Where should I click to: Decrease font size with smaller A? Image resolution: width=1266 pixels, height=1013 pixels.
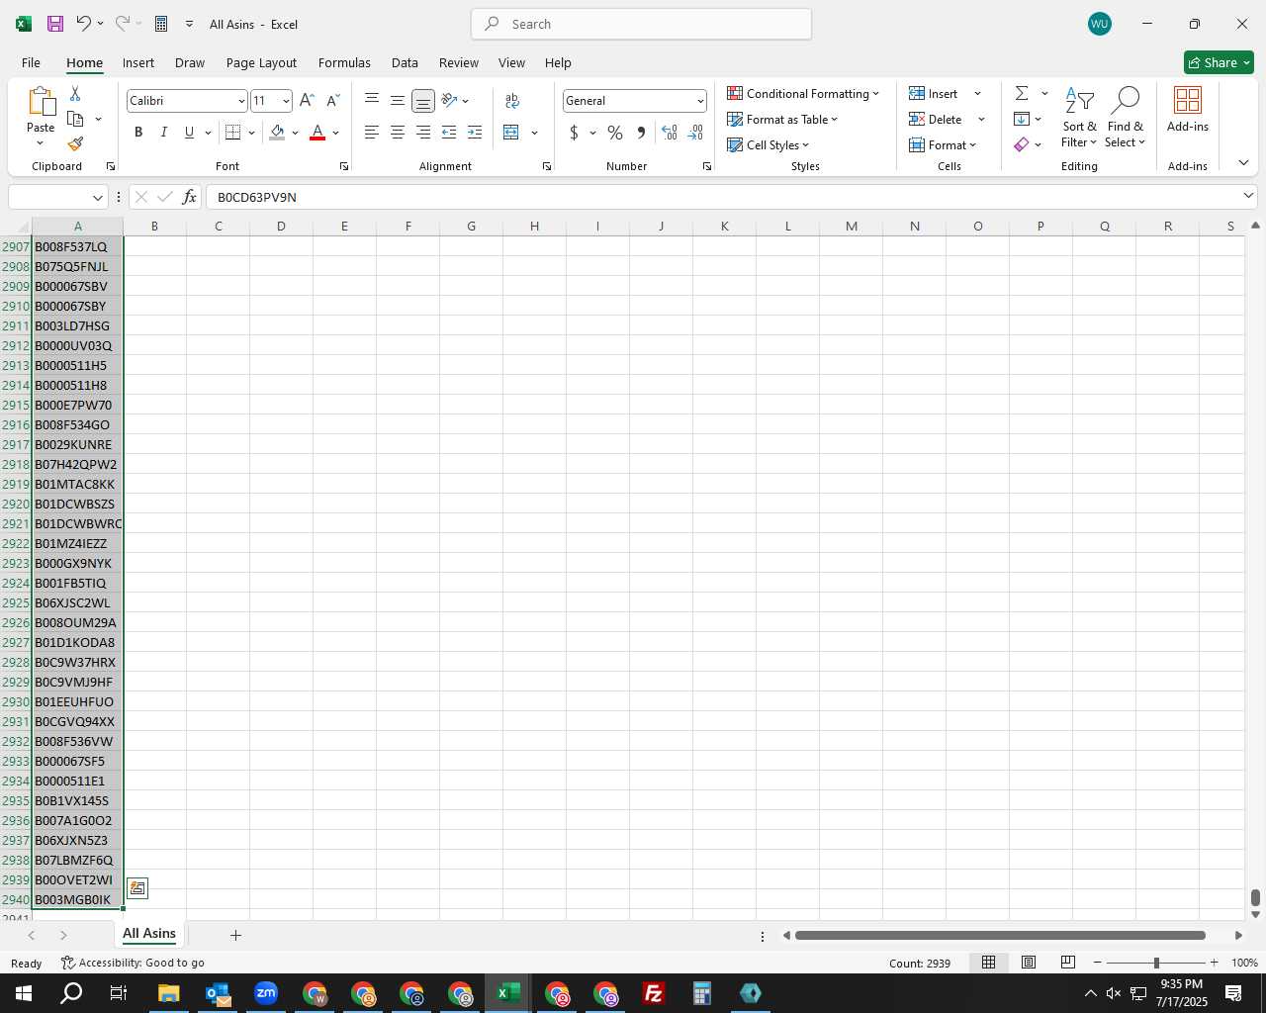coord(332,100)
